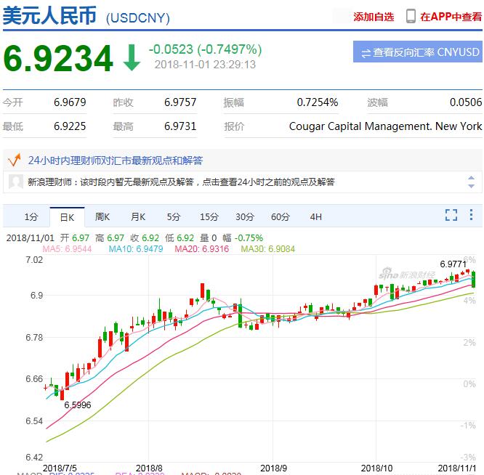Open the 4H chart tab
This screenshot has height=475, width=484.
(x=315, y=216)
